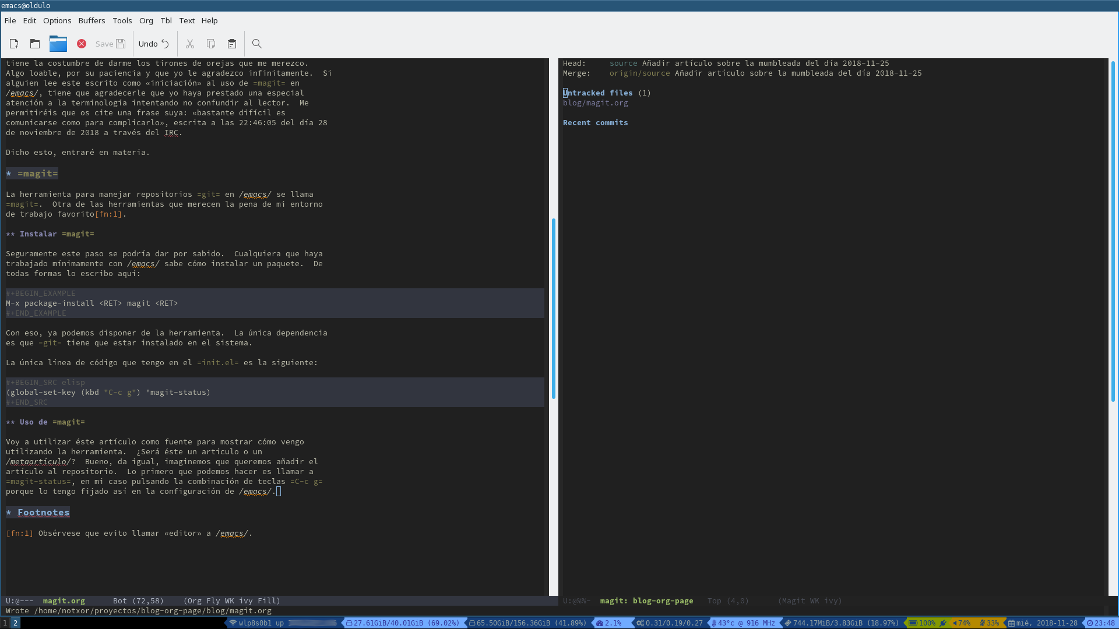Screen dimensions: 1119x629
Task: Click the 43°c temperature indicator
Action: point(744,623)
